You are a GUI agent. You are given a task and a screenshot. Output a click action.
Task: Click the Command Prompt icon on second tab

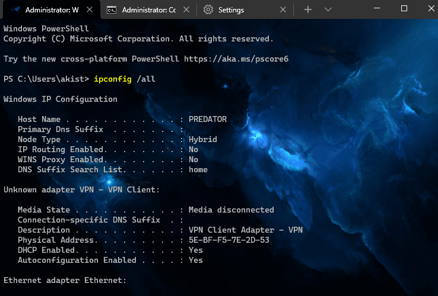pyautogui.click(x=112, y=10)
